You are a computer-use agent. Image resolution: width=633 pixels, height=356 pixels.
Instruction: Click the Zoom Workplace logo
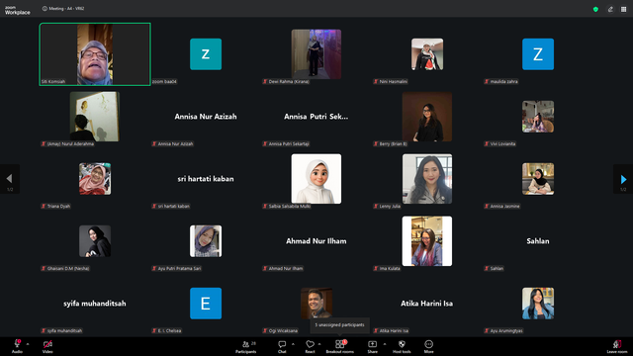click(18, 10)
